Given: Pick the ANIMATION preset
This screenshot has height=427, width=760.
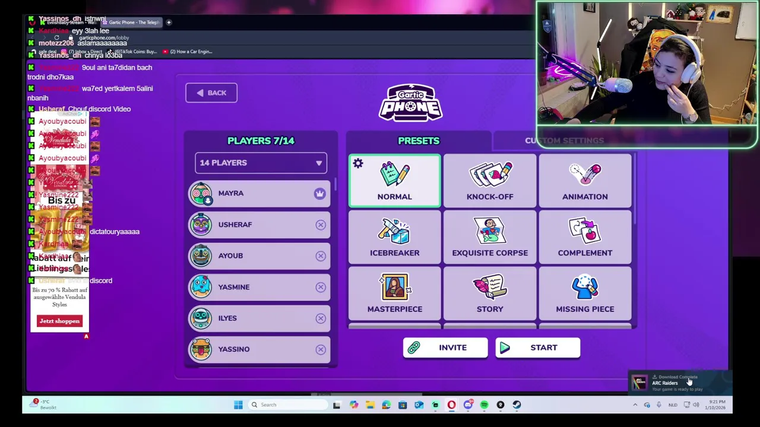Looking at the screenshot, I should [x=585, y=181].
